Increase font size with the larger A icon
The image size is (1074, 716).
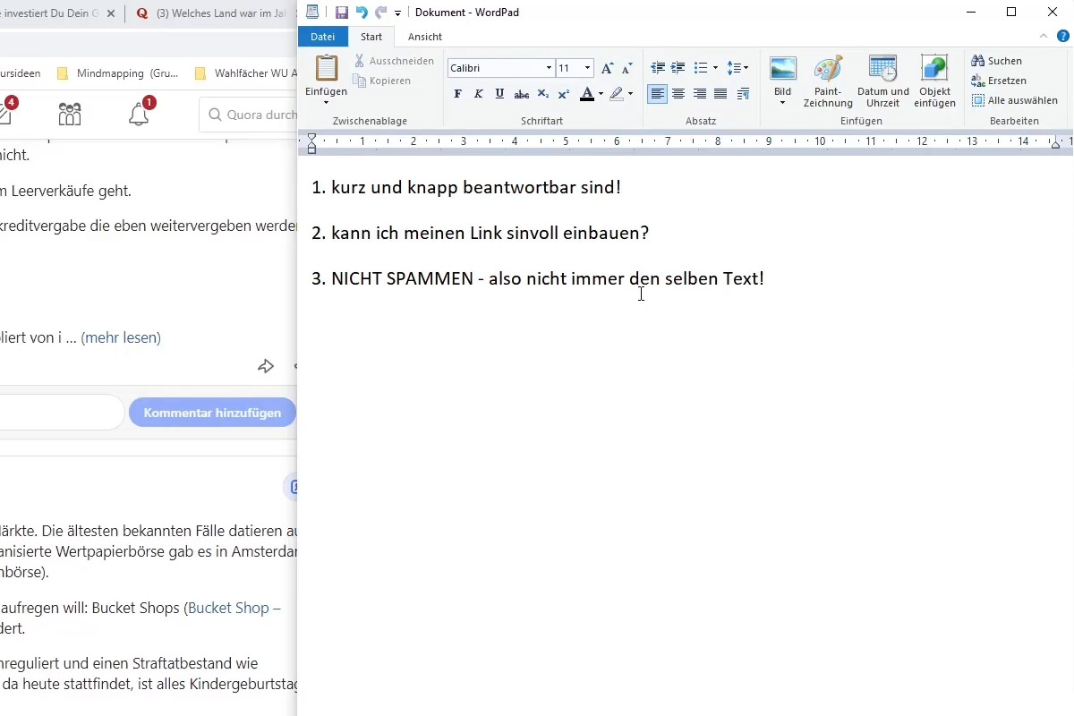tap(608, 68)
